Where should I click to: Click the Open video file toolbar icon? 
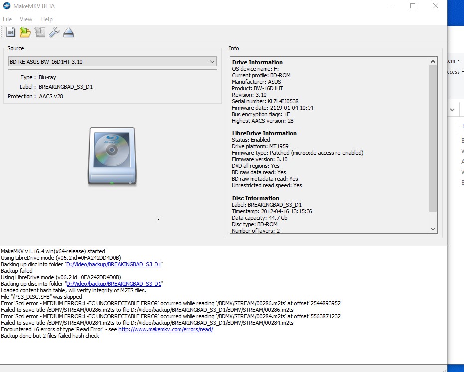click(x=11, y=32)
